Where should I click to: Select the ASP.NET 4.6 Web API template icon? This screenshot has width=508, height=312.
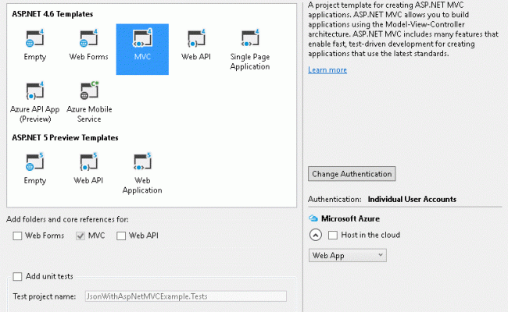[196, 38]
